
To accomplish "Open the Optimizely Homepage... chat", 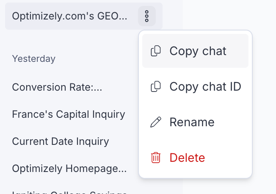I will pyautogui.click(x=69, y=169).
